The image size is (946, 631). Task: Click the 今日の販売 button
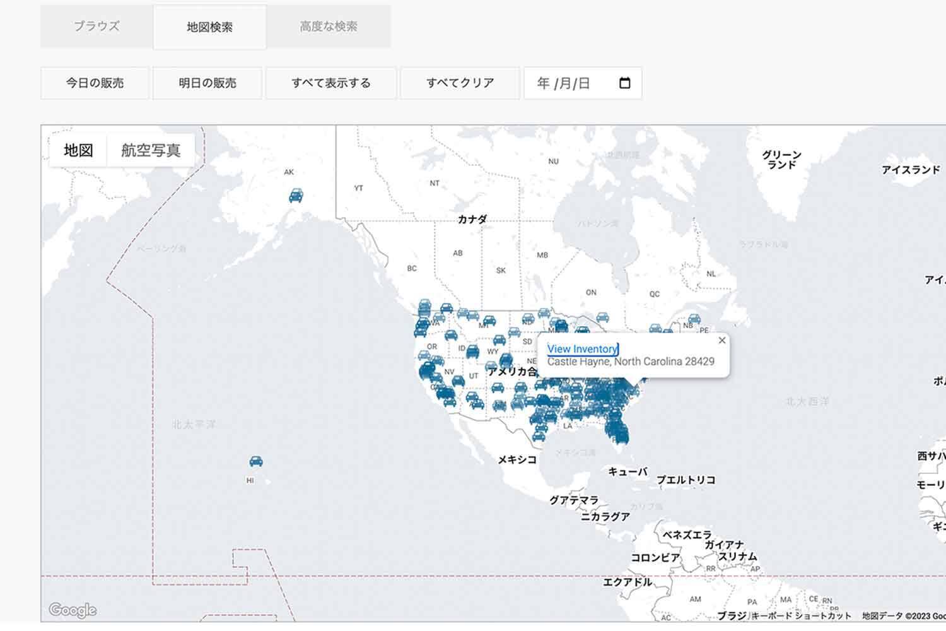click(95, 83)
